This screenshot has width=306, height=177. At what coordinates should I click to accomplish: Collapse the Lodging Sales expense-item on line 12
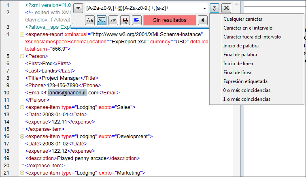(22, 108)
